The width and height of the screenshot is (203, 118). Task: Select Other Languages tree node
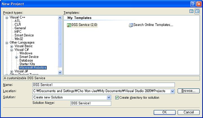(x=22, y=42)
